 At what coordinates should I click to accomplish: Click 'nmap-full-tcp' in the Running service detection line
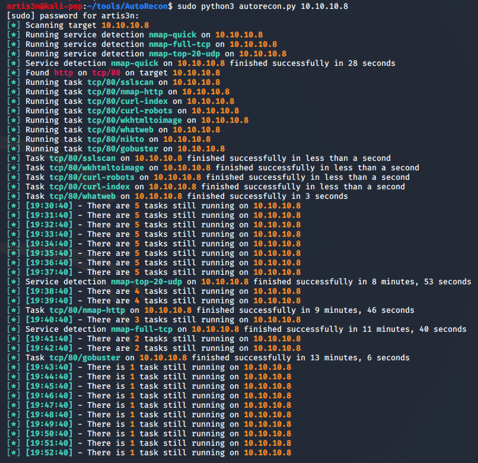click(180, 44)
